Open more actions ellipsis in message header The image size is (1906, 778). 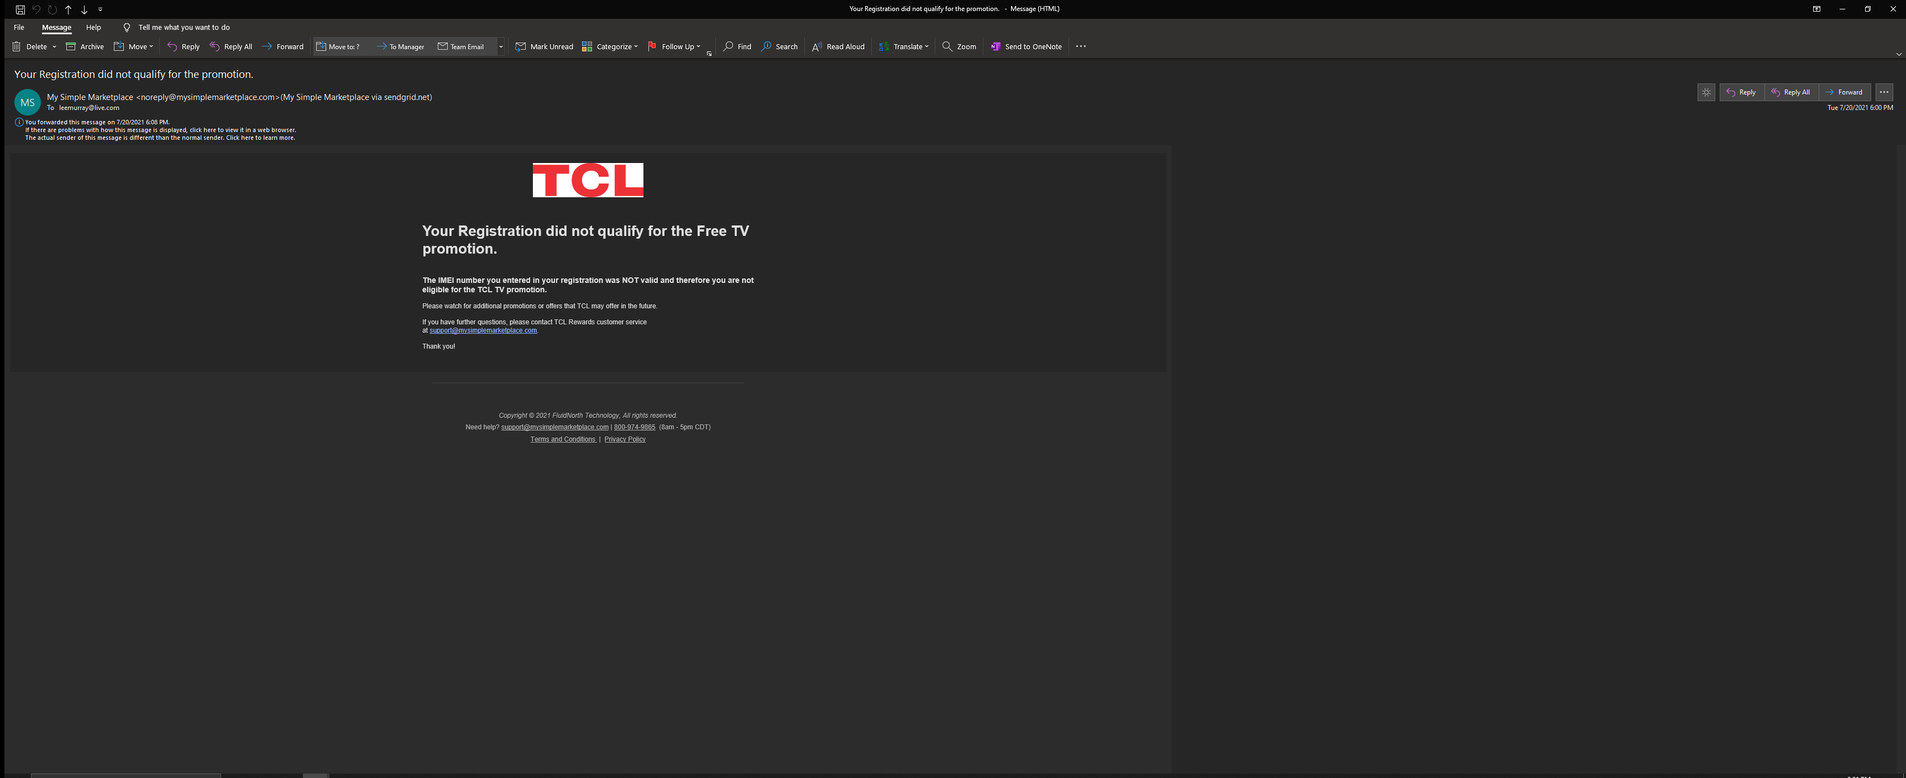[x=1884, y=92]
